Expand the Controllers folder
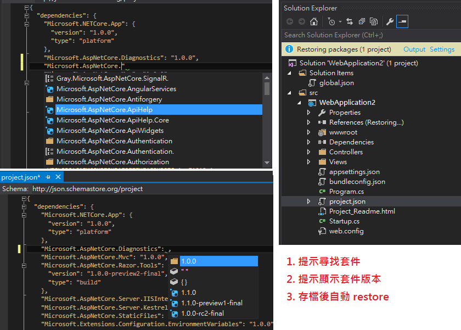Screen dimensions: 461x330 tap(308, 152)
